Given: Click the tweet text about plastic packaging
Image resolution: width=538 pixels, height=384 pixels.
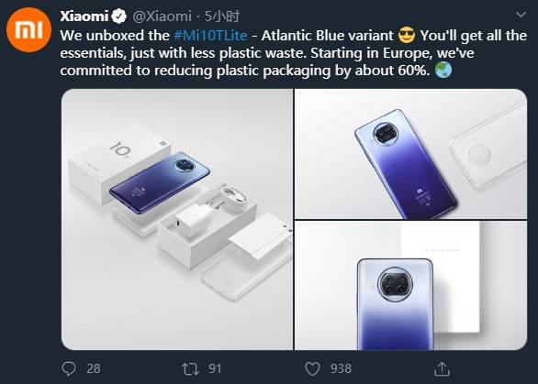Looking at the screenshot, I should point(294,53).
